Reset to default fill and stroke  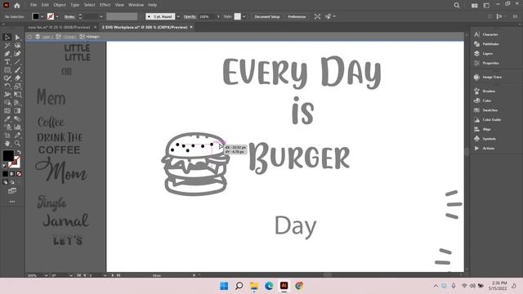[5, 165]
